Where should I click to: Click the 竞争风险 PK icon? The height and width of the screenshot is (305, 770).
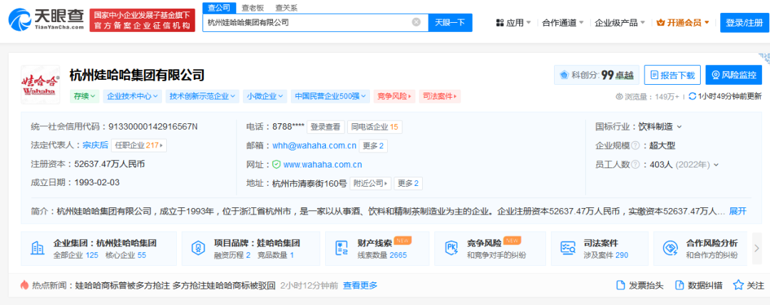pos(452,249)
